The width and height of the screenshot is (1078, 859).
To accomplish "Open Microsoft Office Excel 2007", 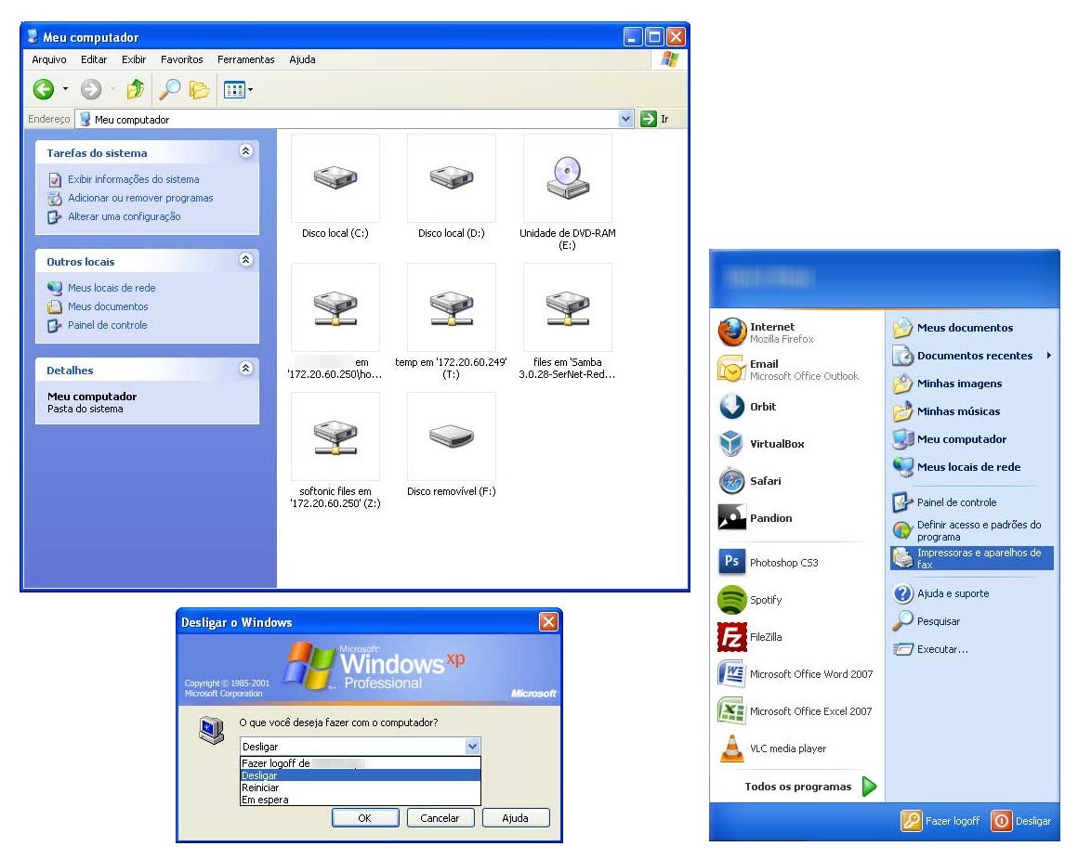I will tap(796, 711).
